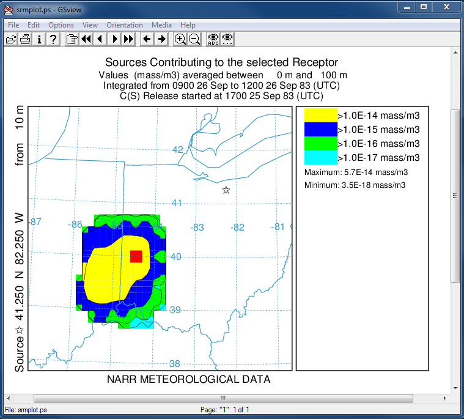Click the horizontal scrollbar right arrow
This screenshot has height=419, width=464.
pyautogui.click(x=446, y=397)
